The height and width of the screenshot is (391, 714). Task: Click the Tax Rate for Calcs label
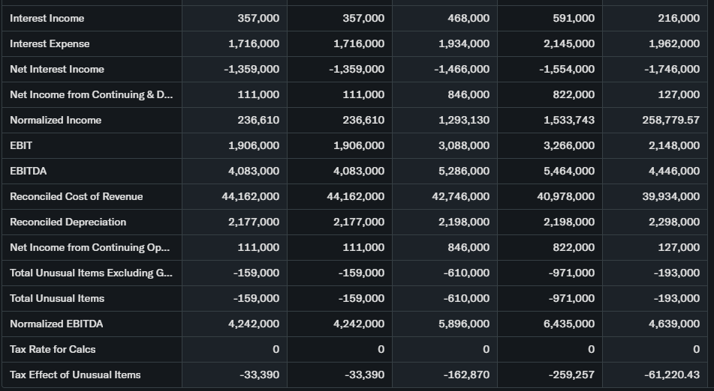click(53, 349)
